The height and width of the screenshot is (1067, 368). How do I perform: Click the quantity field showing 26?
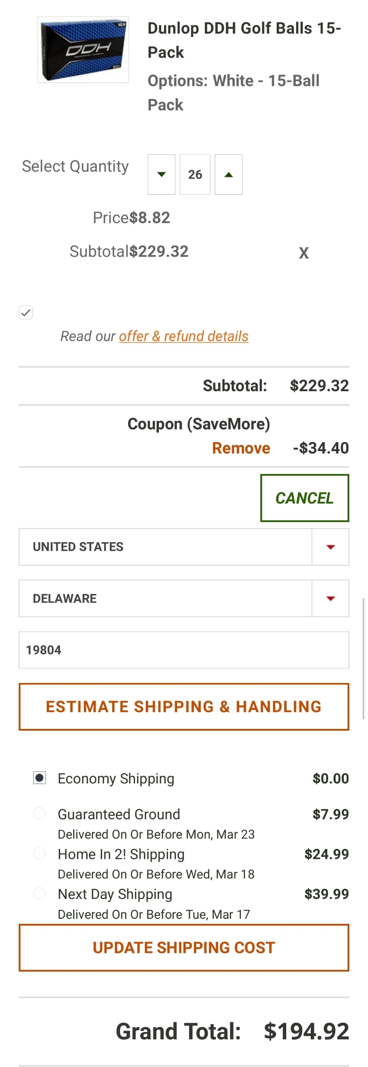pos(195,175)
